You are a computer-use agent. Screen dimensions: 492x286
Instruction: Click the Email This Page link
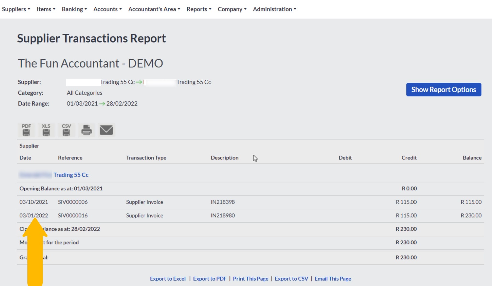coord(333,279)
